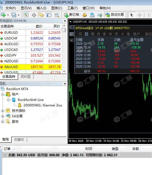Select the arrow cursor tool
The width and height of the screenshot is (152, 175).
(x=132, y=15)
